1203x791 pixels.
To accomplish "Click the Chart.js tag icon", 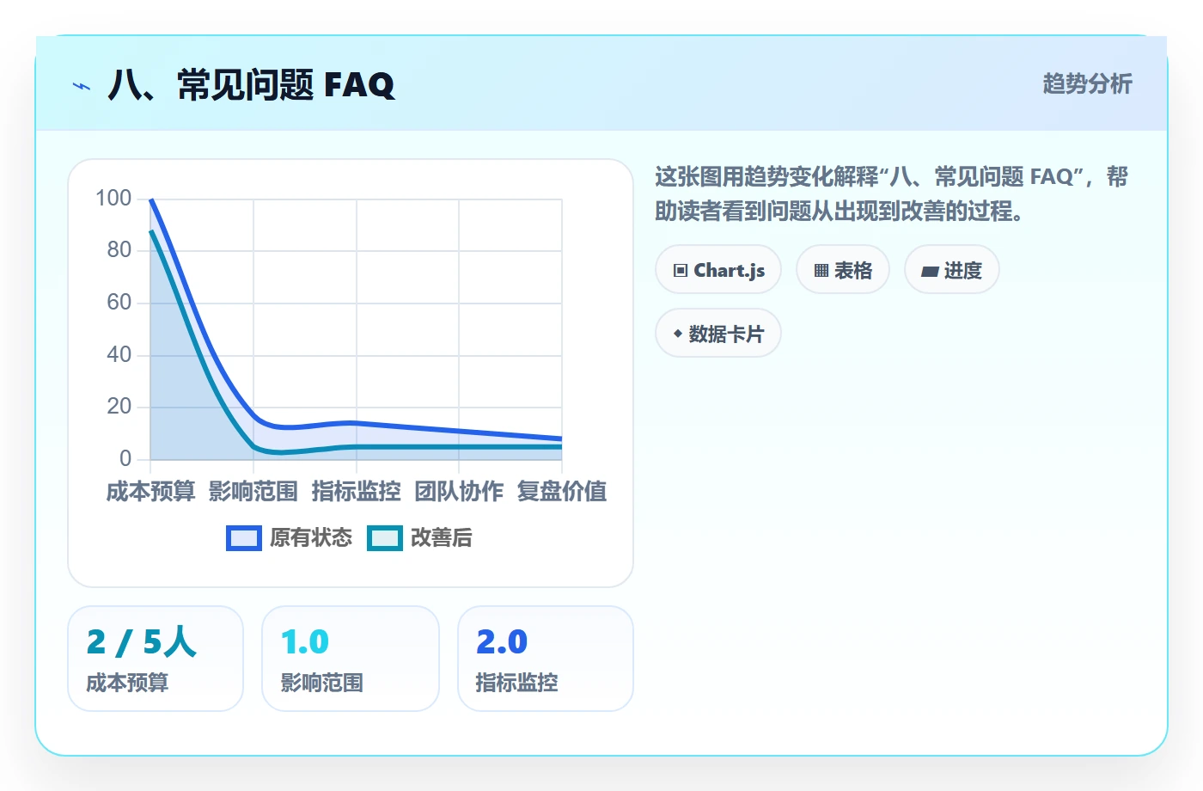I will [681, 271].
